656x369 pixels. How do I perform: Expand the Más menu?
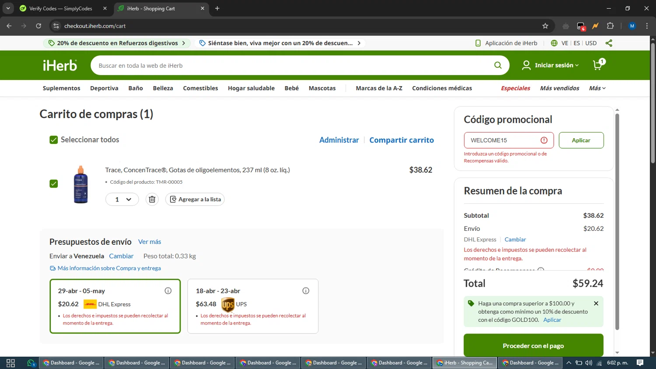(x=597, y=88)
